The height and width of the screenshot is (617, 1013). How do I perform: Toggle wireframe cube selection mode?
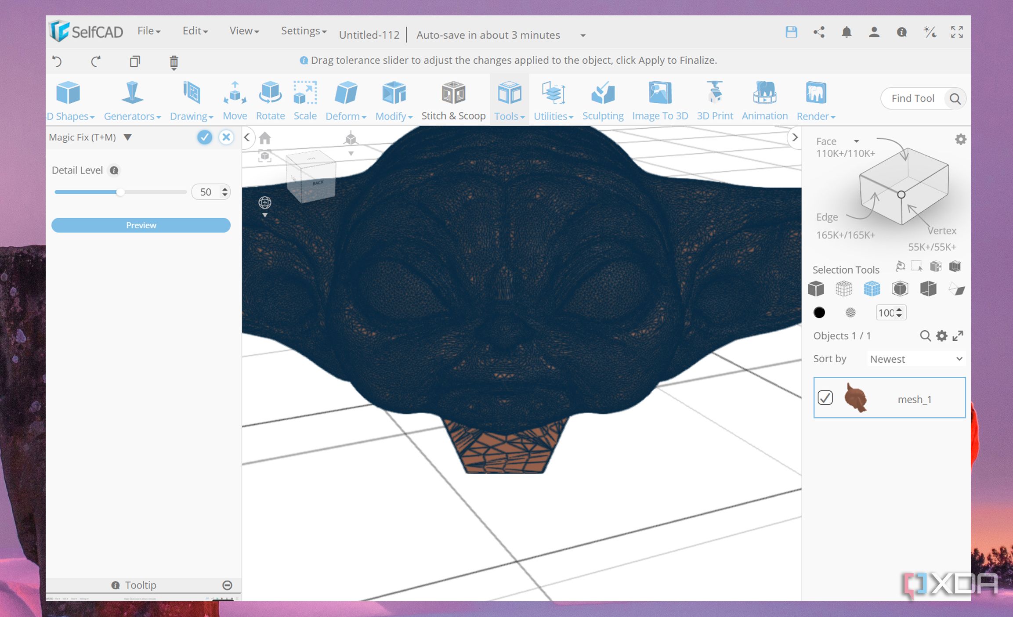point(844,289)
